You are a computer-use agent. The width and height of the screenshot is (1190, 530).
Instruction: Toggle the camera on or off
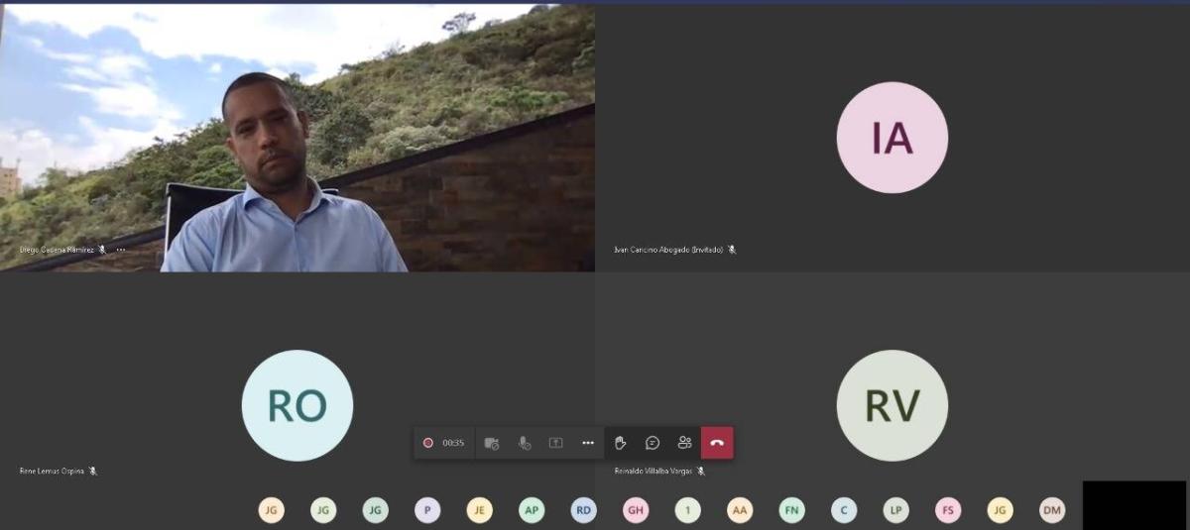pyautogui.click(x=492, y=443)
